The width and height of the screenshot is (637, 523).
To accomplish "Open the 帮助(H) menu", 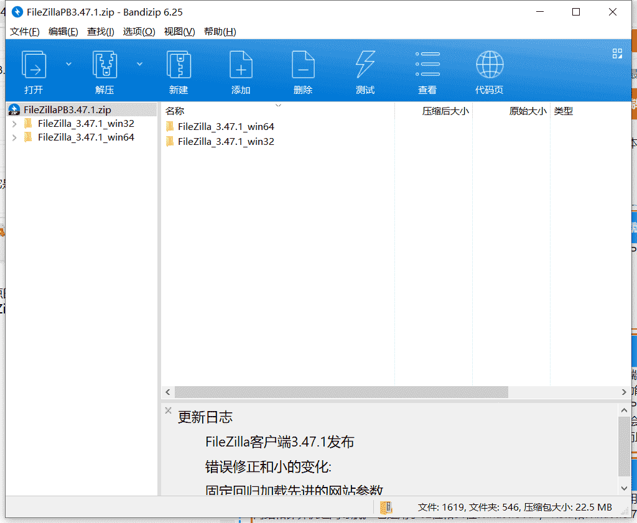I will 220,32.
